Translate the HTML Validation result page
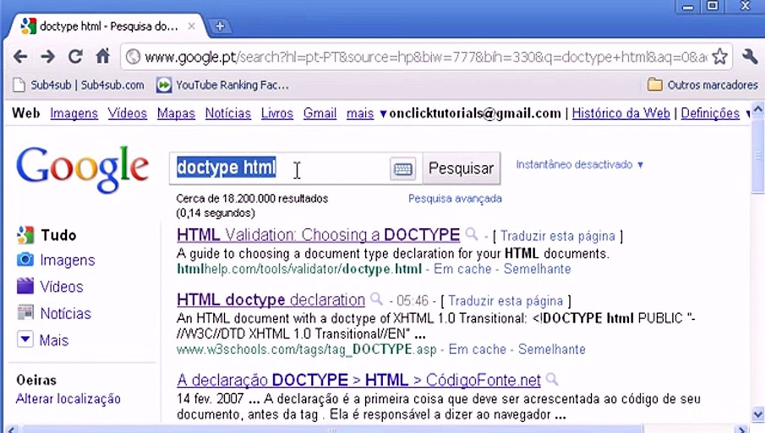 coord(558,236)
